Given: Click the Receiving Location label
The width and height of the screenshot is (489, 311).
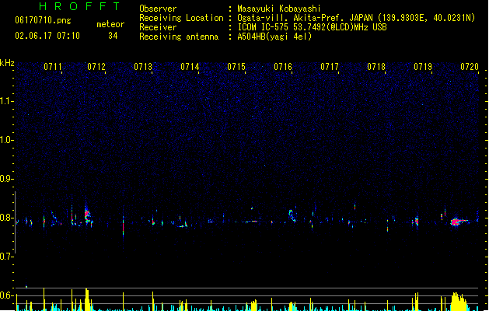Looking at the screenshot, I should pyautogui.click(x=181, y=18).
